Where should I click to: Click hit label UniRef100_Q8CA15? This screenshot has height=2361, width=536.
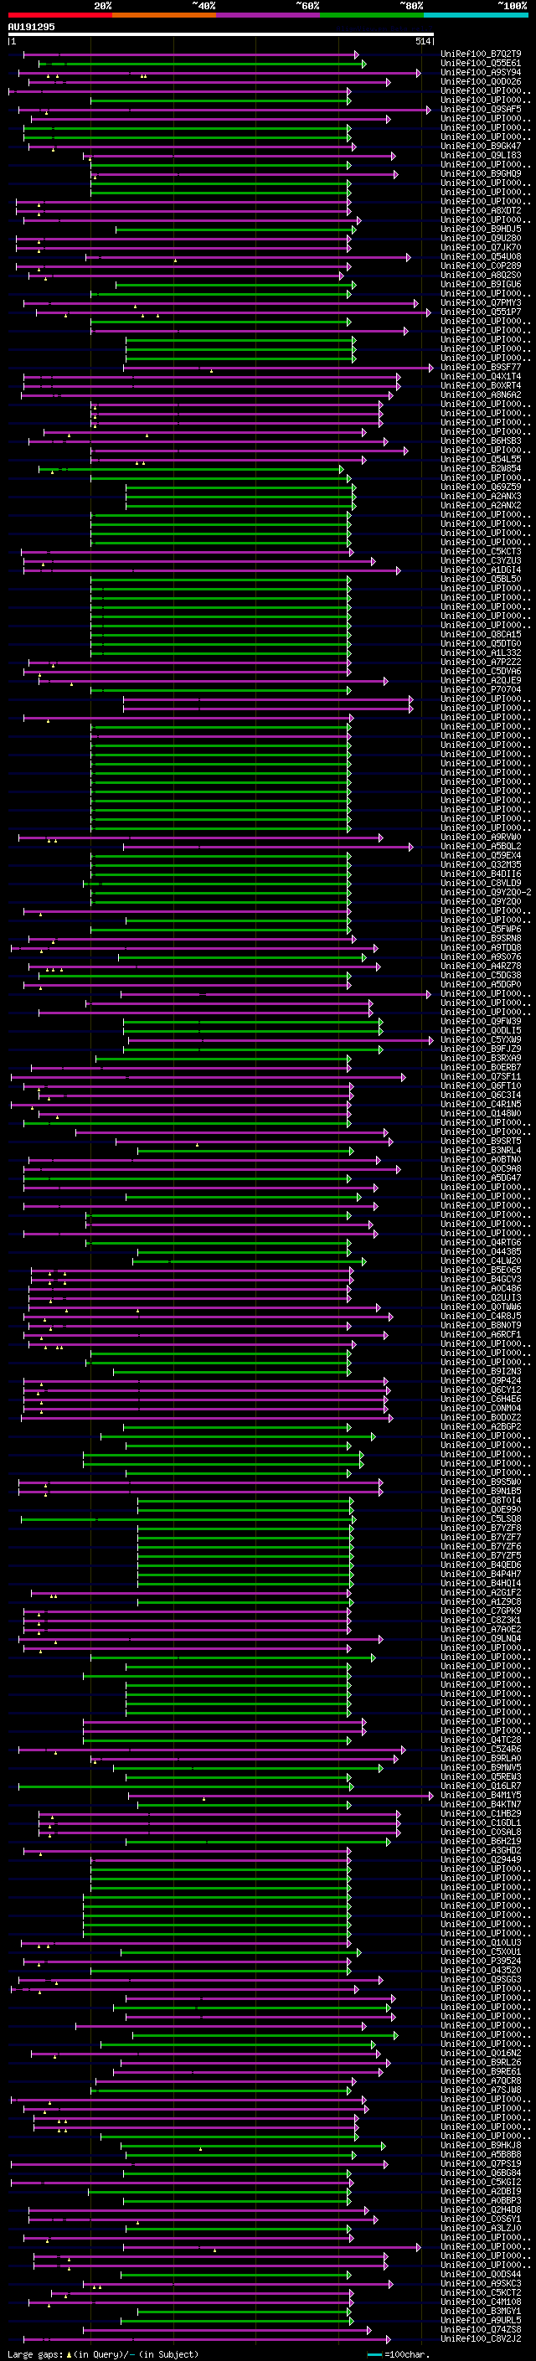[x=481, y=634]
